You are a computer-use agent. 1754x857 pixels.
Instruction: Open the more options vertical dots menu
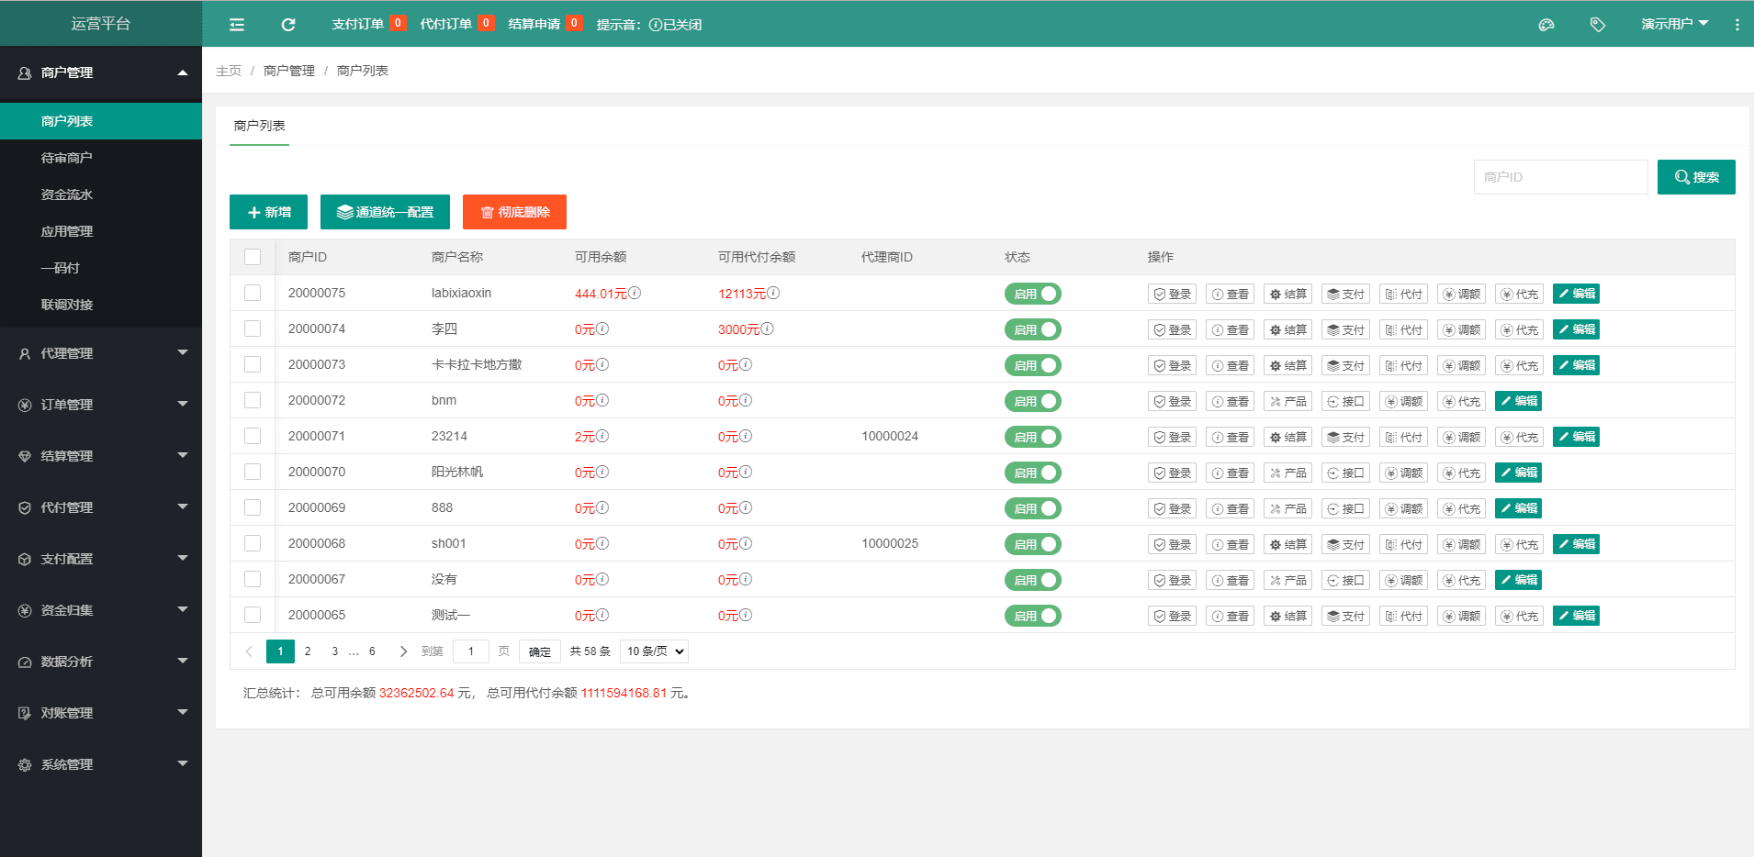1737,25
